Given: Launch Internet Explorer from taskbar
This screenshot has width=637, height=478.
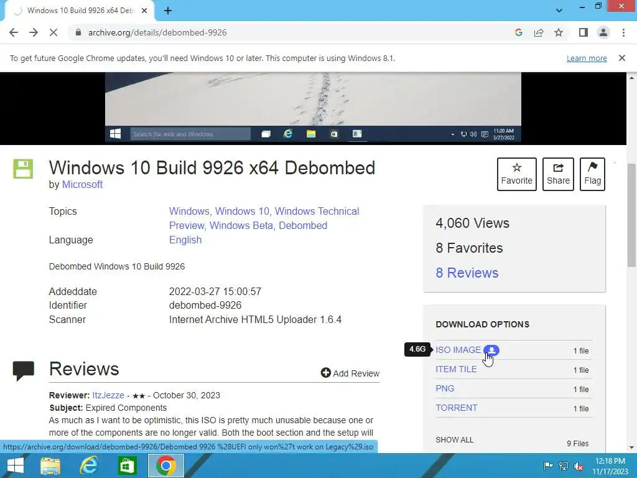Looking at the screenshot, I should (x=88, y=466).
